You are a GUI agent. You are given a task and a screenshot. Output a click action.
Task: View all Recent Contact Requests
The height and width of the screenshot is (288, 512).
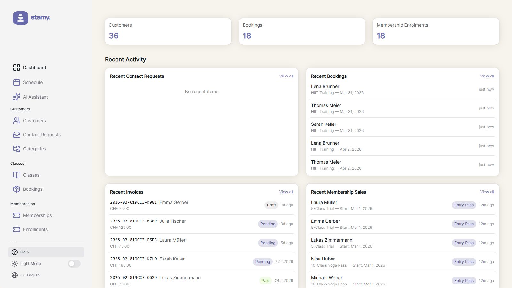pyautogui.click(x=286, y=76)
